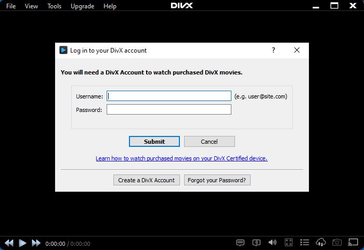Click the DivX logo in title bar
Viewport: 364px width, 250px height.
(182, 6)
